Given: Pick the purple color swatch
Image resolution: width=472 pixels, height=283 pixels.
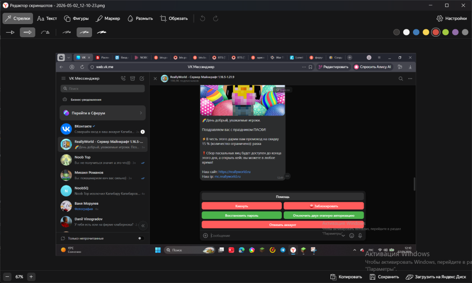Looking at the screenshot, I should click(455, 32).
